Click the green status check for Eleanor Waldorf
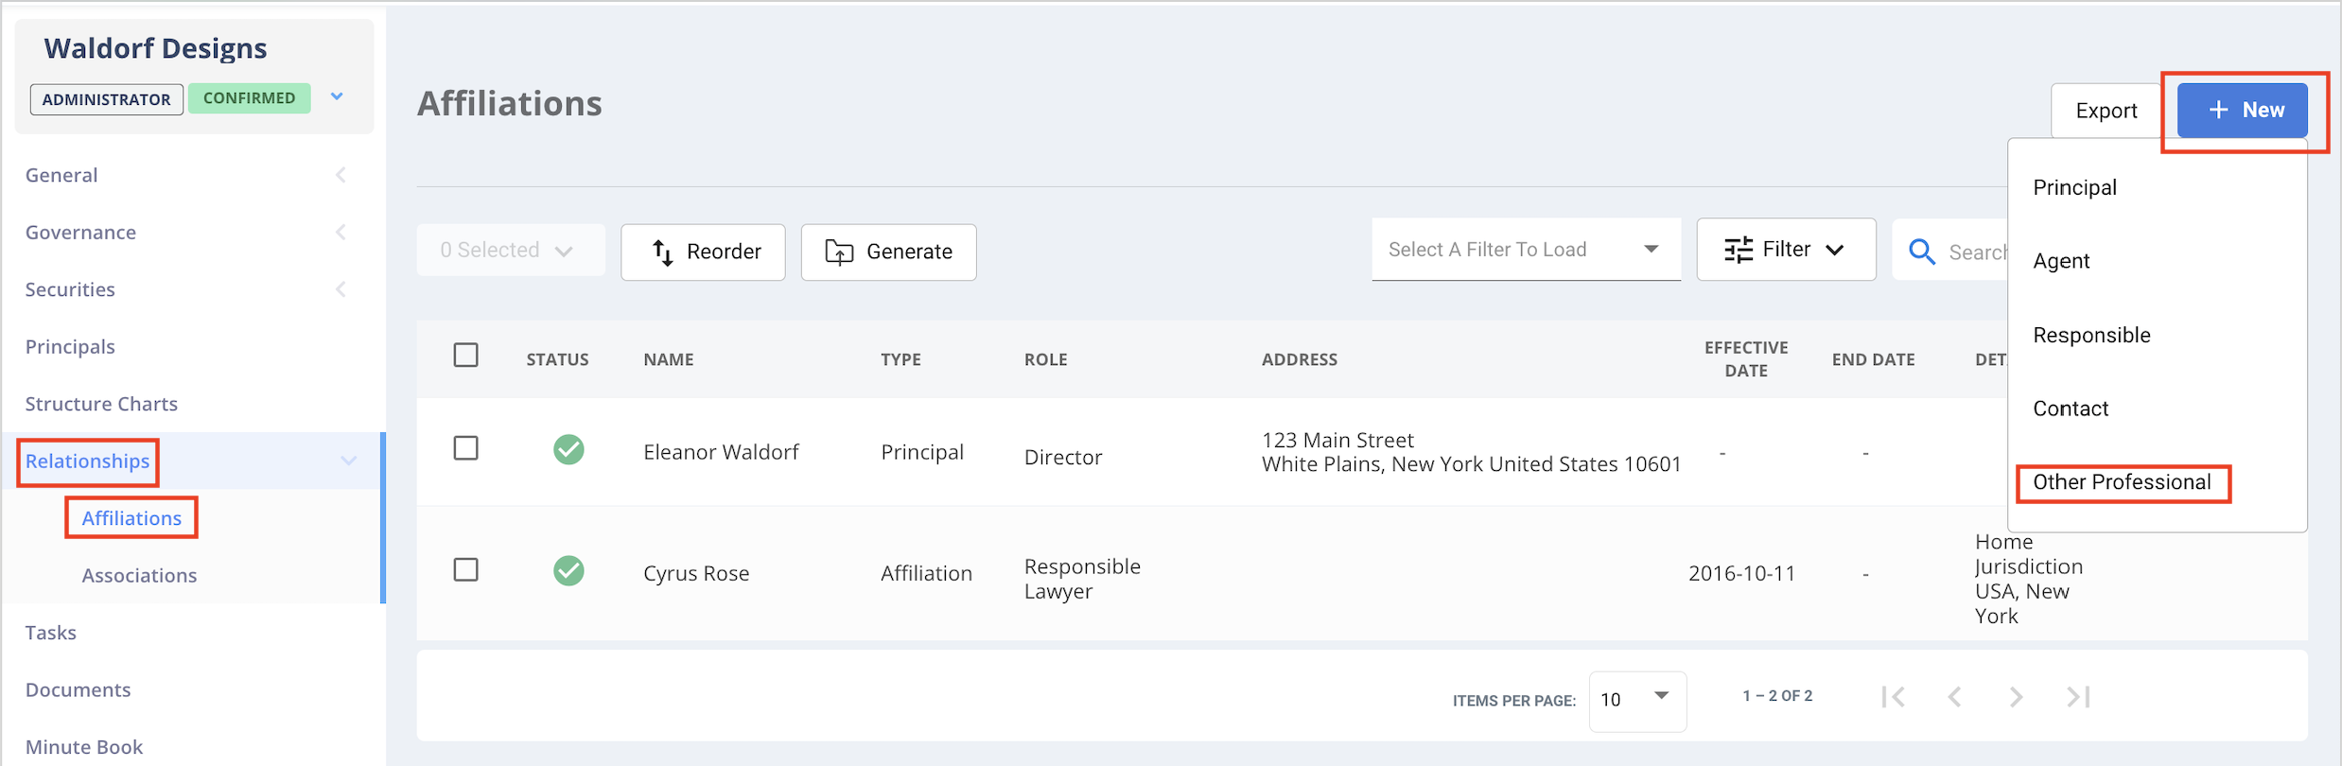The width and height of the screenshot is (2342, 766). tap(568, 449)
